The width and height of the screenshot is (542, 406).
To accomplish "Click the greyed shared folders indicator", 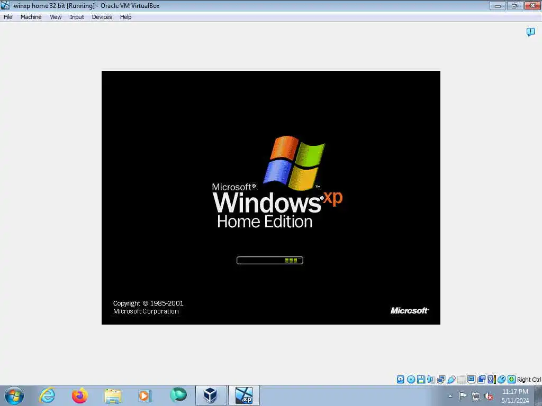I will coord(461,380).
